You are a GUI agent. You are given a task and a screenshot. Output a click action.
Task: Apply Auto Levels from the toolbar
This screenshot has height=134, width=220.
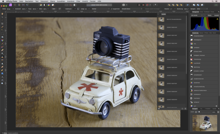pos(41,5)
